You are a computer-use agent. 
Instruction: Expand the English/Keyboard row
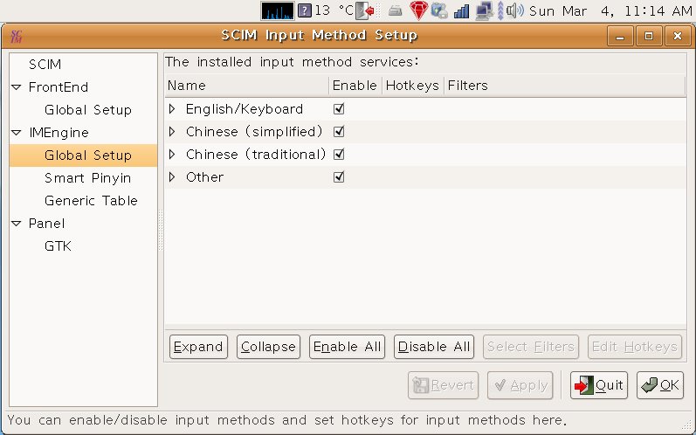(x=172, y=108)
